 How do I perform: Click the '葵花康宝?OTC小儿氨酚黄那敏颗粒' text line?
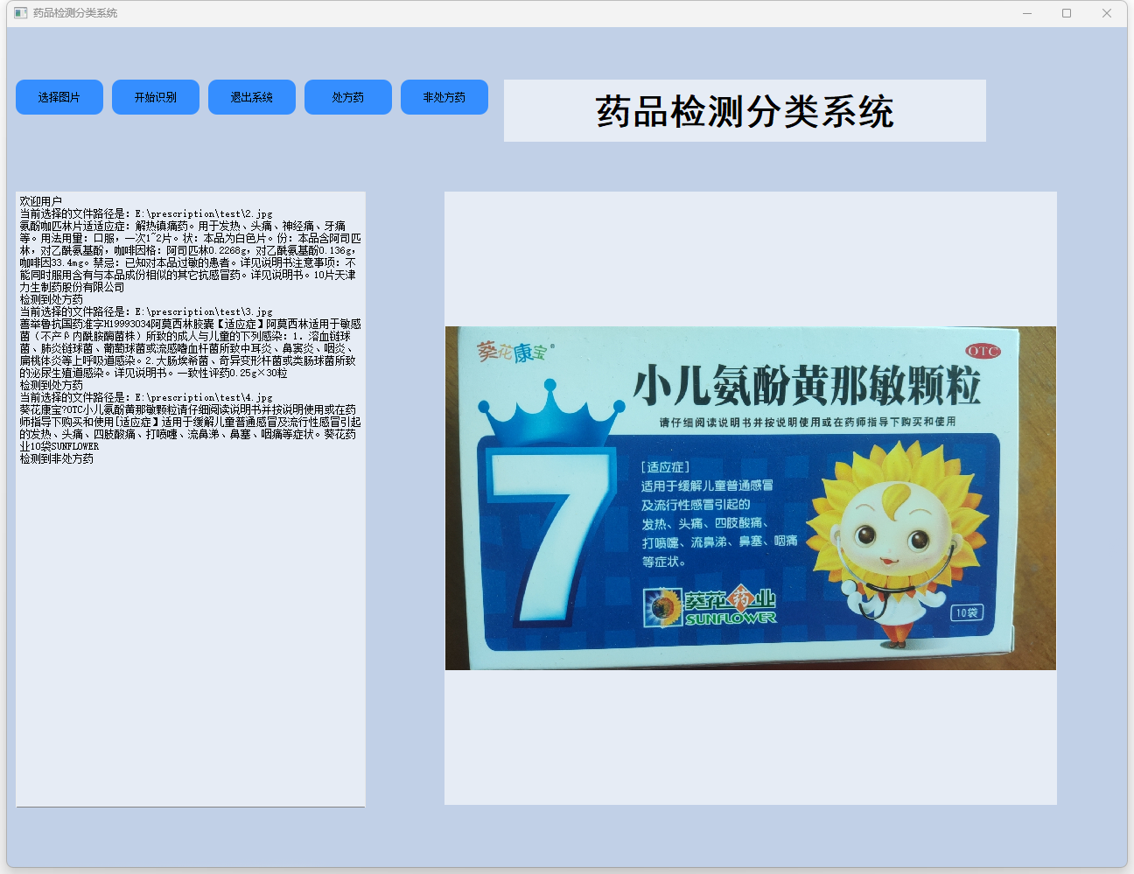(188, 409)
